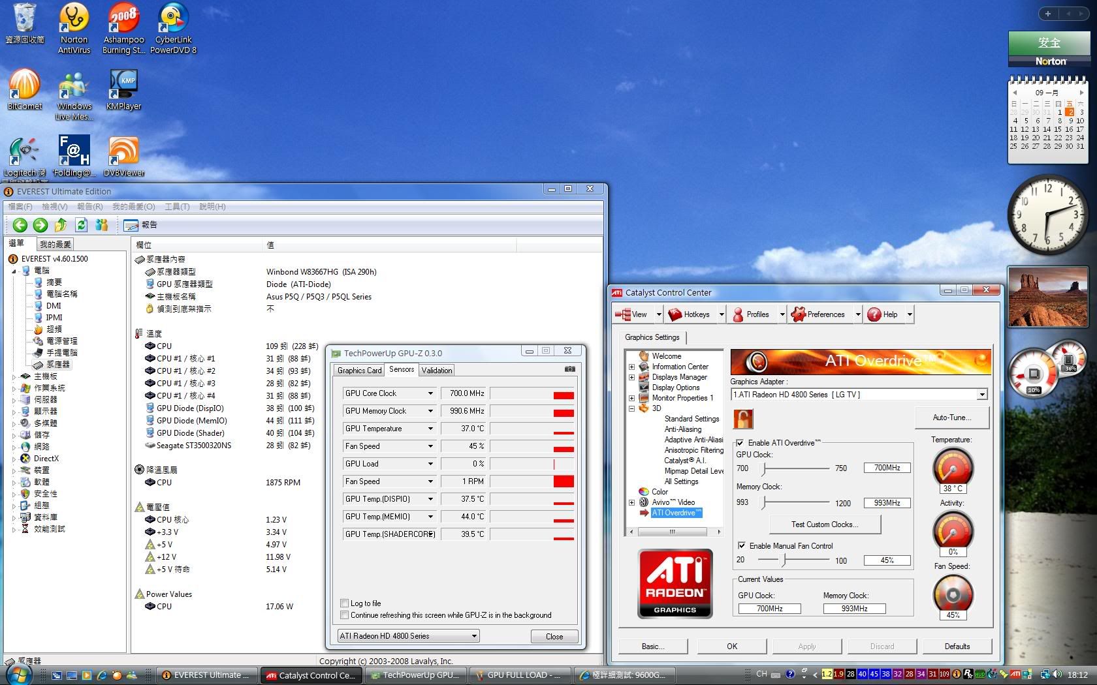Click the ATI Overdrive lock icon
Viewport: 1097px width, 685px height.
[x=743, y=419]
